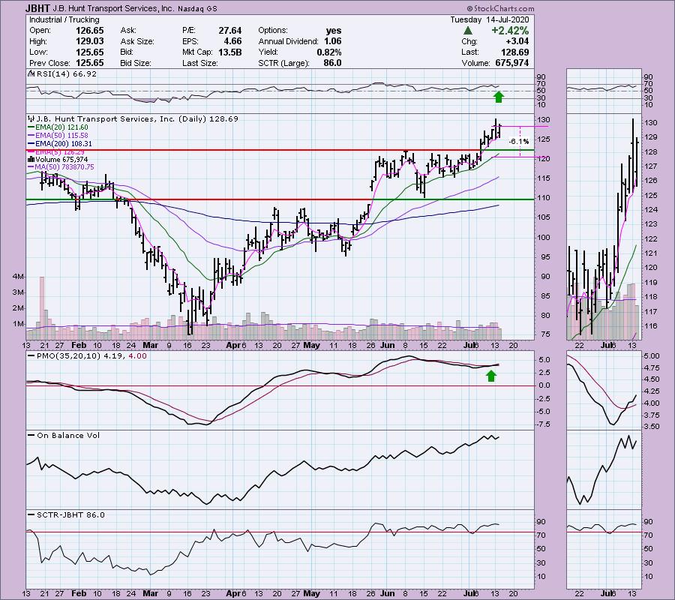Image resolution: width=675 pixels, height=600 pixels.
Task: Click the 4M volume axis label
Action: pyautogui.click(x=19, y=277)
